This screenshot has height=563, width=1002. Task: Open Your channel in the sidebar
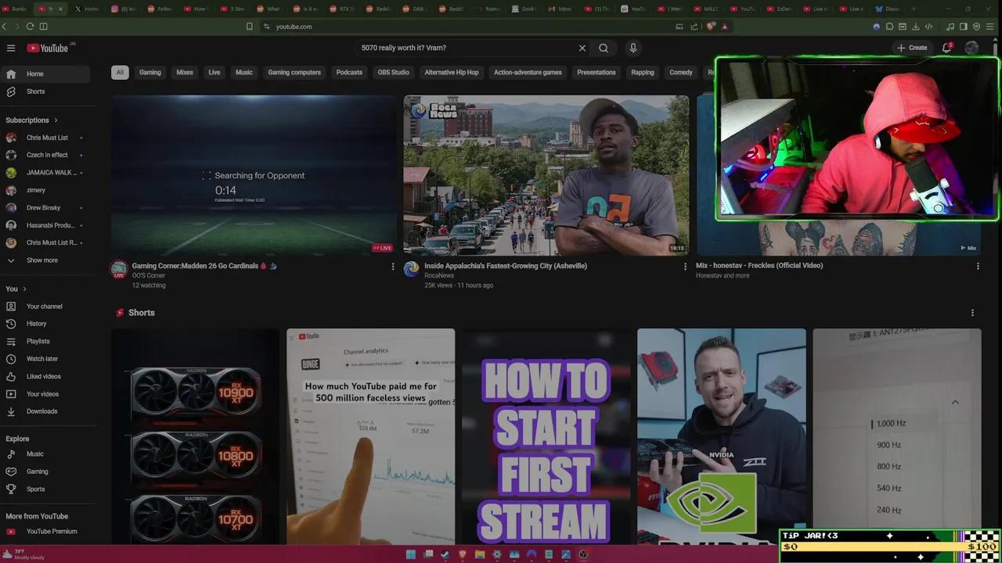(x=45, y=307)
